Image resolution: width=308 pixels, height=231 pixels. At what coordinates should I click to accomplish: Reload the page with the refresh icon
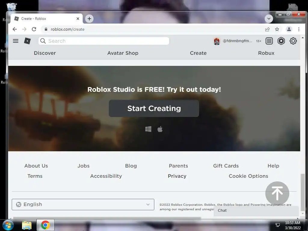click(x=34, y=29)
